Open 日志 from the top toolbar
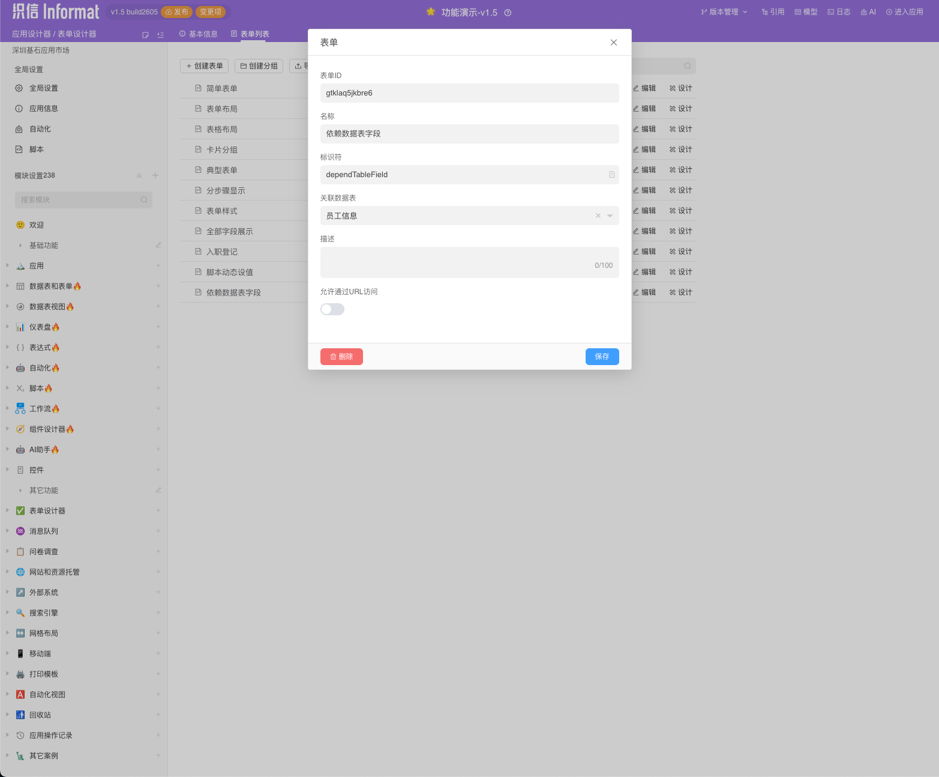939x777 pixels. click(x=838, y=11)
